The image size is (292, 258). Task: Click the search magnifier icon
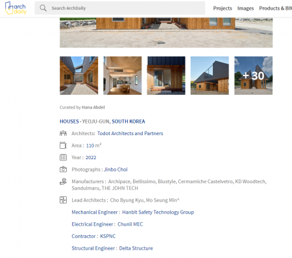[43, 8]
